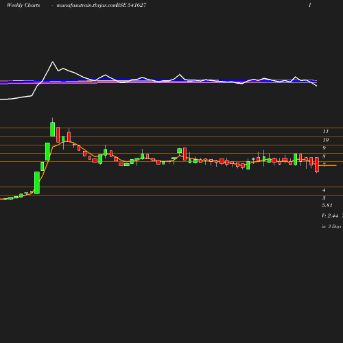
Task: Click the price axis label "8"
Action: (x=324, y=156)
